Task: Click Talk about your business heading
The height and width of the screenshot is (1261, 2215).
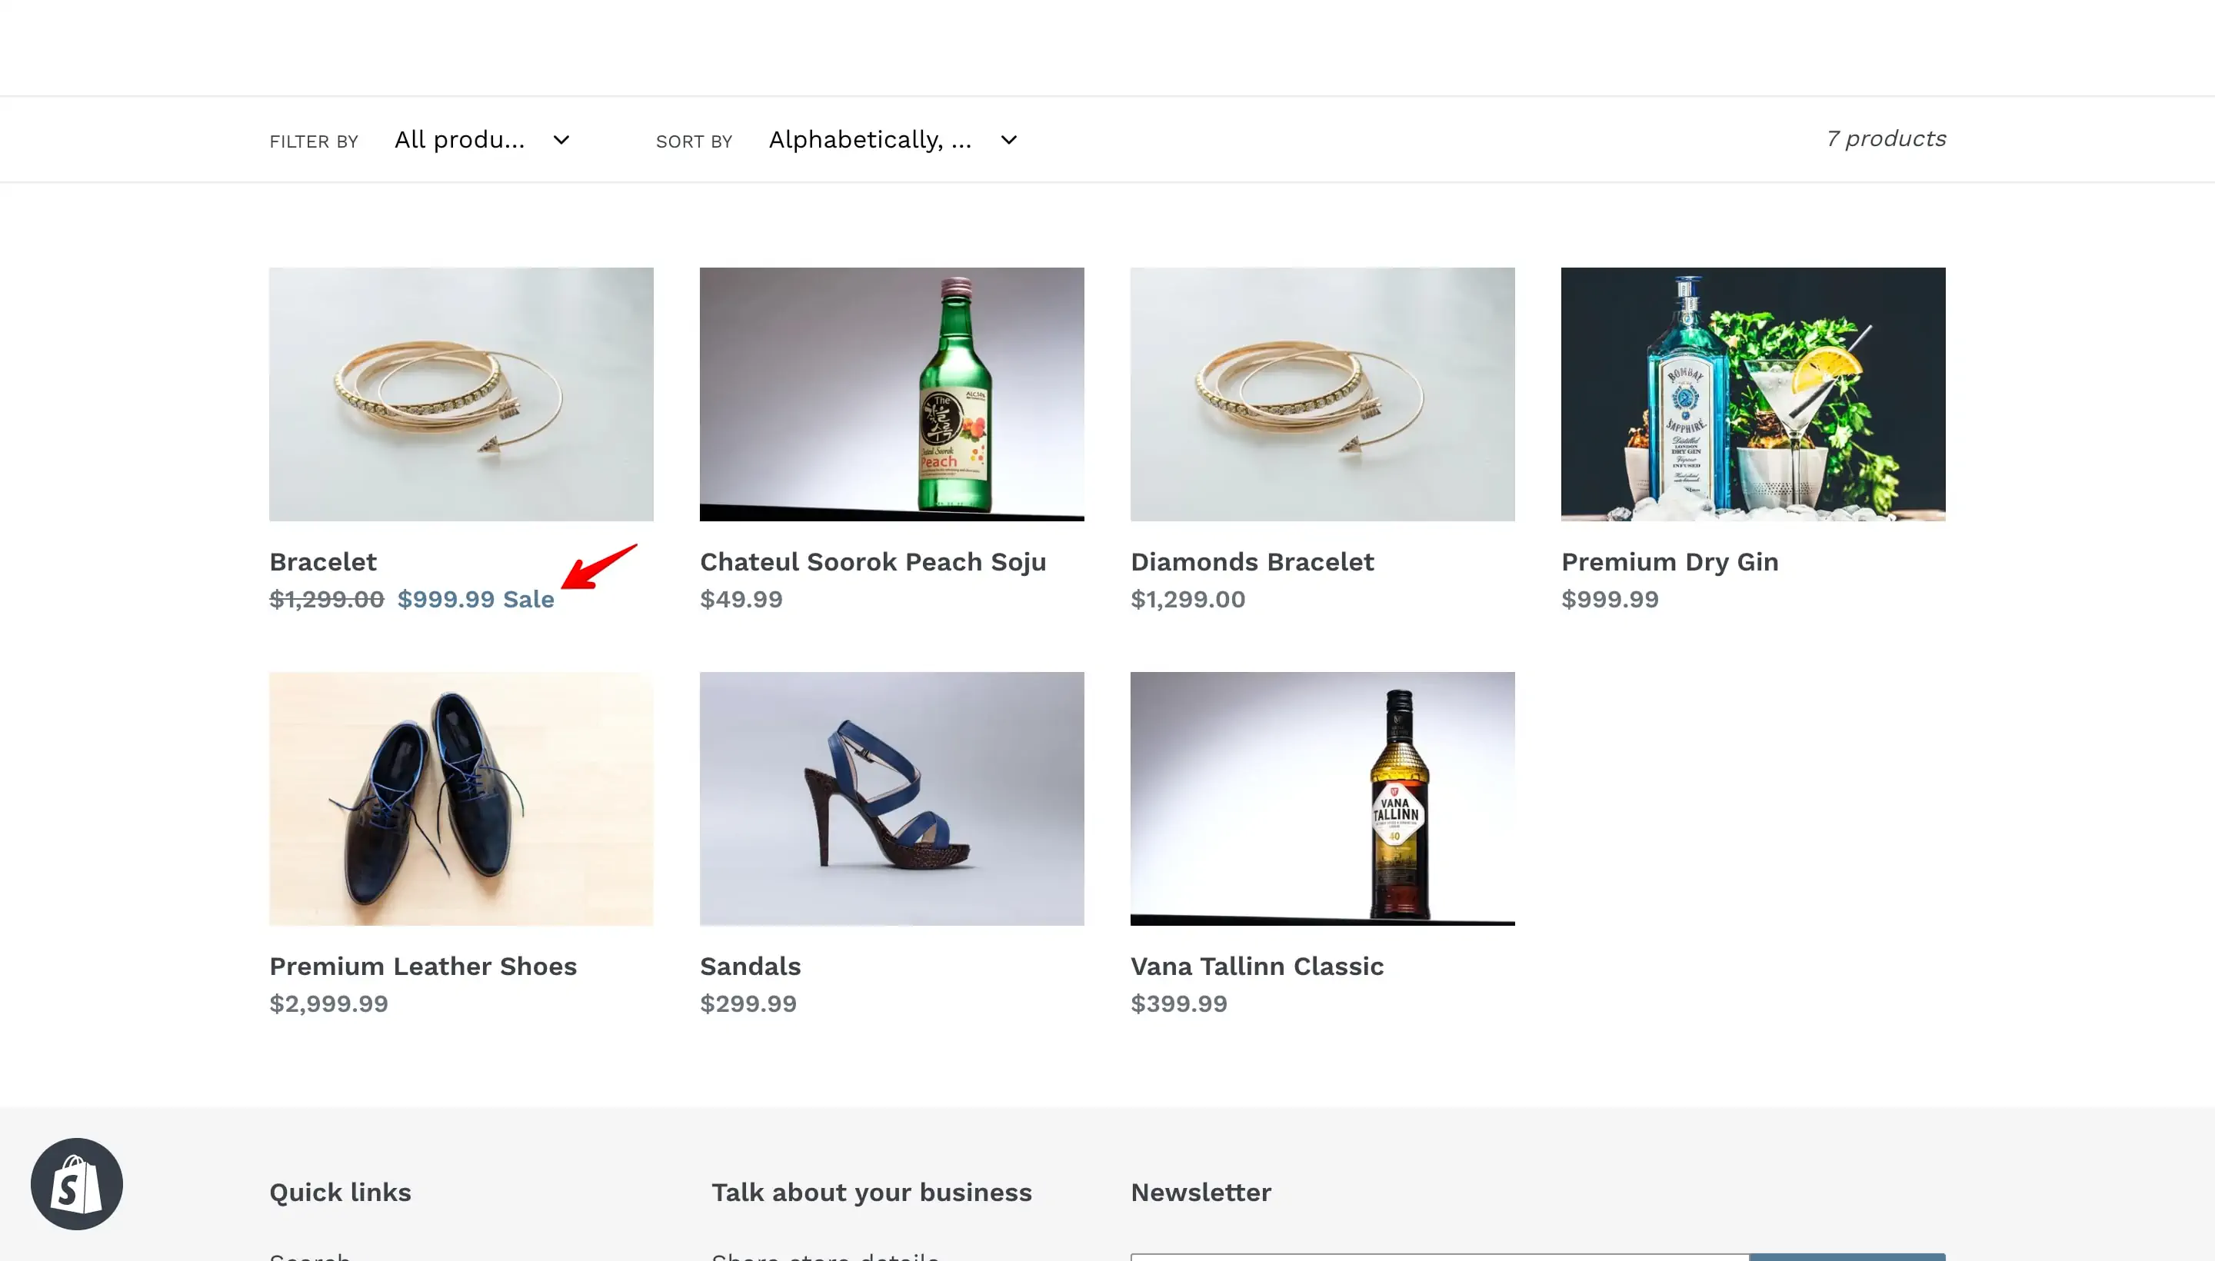Action: 871,1193
